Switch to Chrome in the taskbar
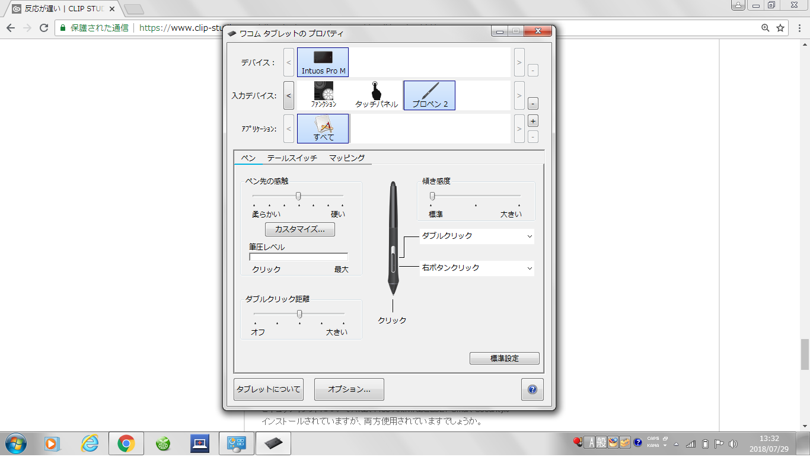Screen dimensions: 810x457 click(x=126, y=443)
